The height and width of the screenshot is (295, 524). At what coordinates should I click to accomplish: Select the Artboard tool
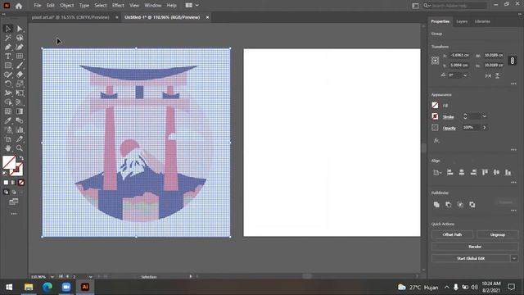pos(8,138)
